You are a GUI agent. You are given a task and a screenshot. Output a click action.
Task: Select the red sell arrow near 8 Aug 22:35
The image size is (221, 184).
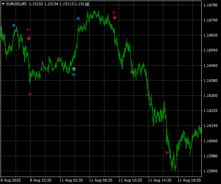click(x=29, y=38)
